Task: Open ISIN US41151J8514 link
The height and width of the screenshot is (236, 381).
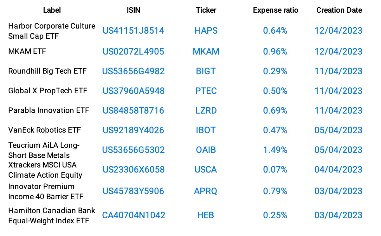Action: point(133,31)
